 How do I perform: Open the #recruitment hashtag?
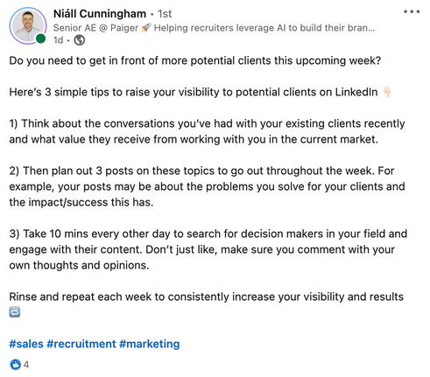[81, 344]
